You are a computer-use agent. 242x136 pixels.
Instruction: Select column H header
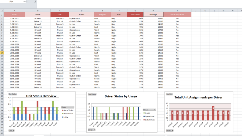tap(153, 11)
